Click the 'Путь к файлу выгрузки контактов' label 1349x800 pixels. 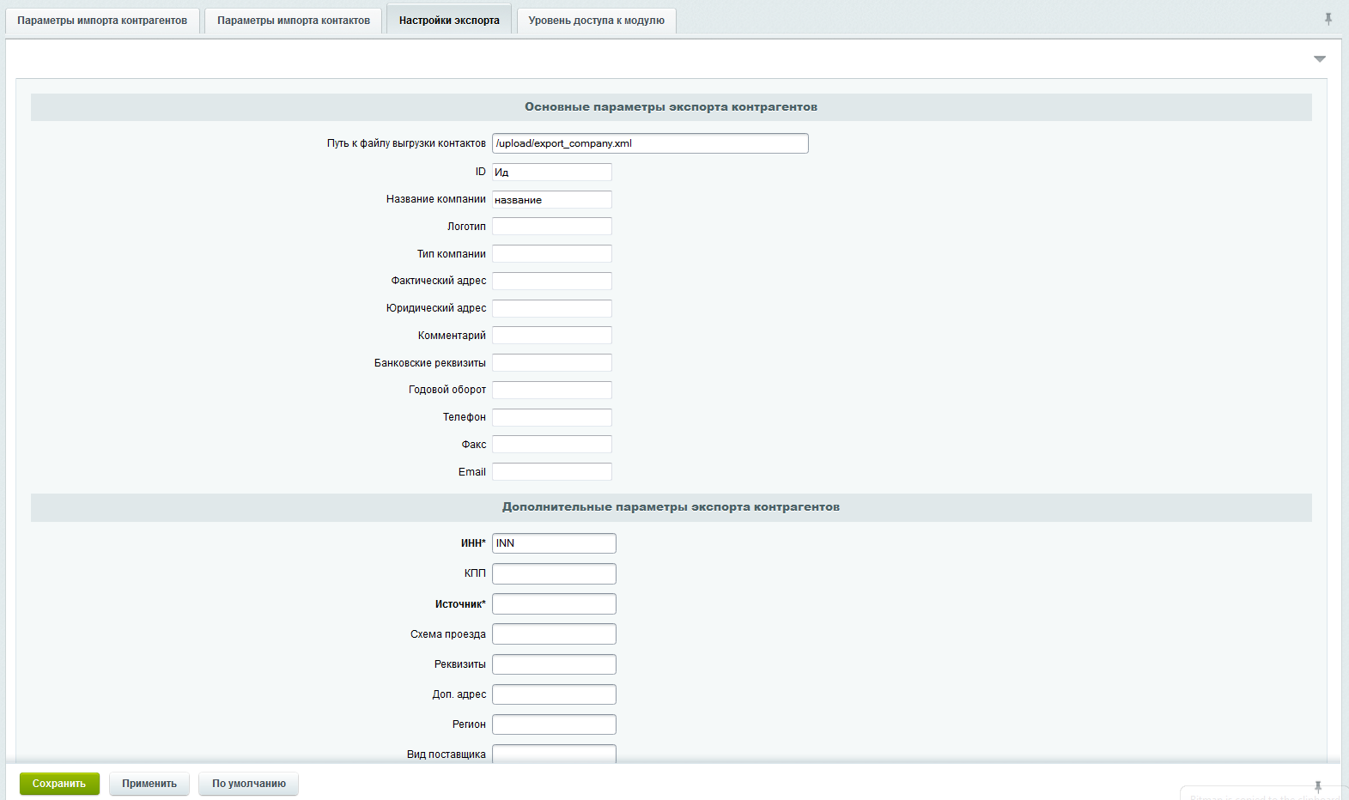(406, 143)
